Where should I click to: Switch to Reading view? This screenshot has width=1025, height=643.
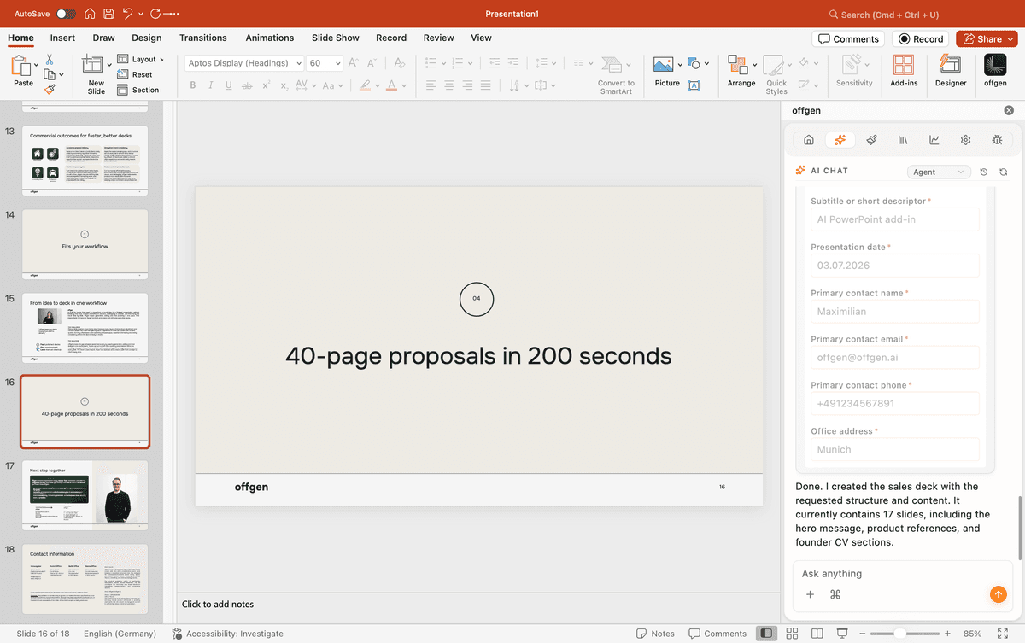817,634
